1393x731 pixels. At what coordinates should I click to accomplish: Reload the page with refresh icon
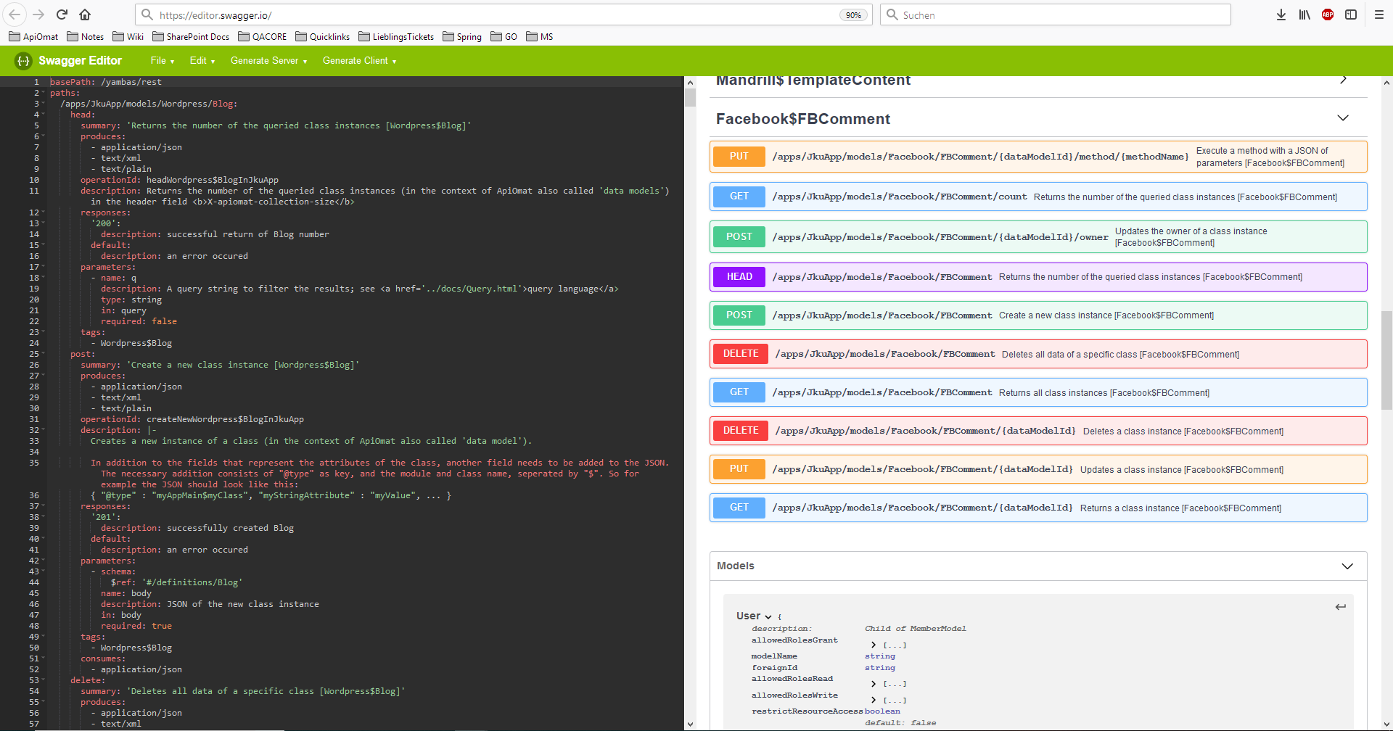tap(62, 15)
